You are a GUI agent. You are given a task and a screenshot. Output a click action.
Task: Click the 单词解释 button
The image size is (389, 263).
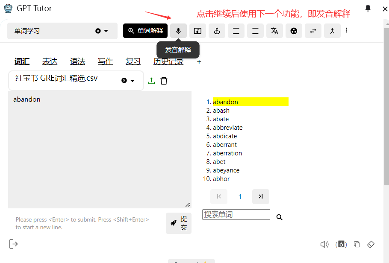click(145, 31)
